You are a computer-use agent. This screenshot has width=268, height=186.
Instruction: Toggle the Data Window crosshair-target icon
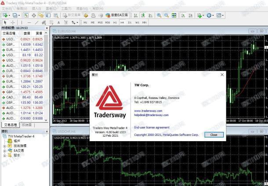coord(34,15)
